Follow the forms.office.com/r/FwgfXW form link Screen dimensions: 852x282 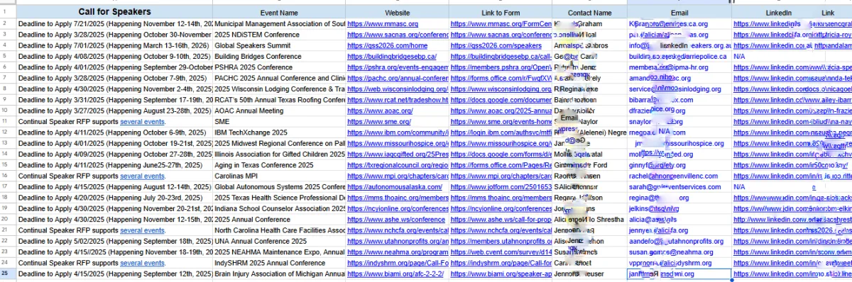pyautogui.click(x=501, y=78)
